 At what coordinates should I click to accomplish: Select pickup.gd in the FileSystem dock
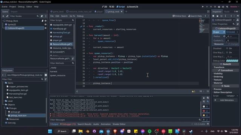[x=15, y=112]
